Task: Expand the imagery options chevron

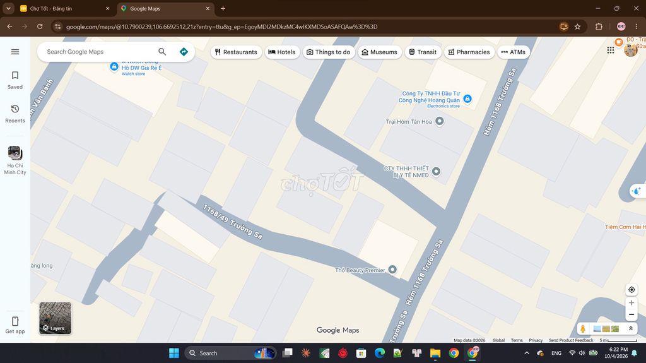Action: point(630,329)
